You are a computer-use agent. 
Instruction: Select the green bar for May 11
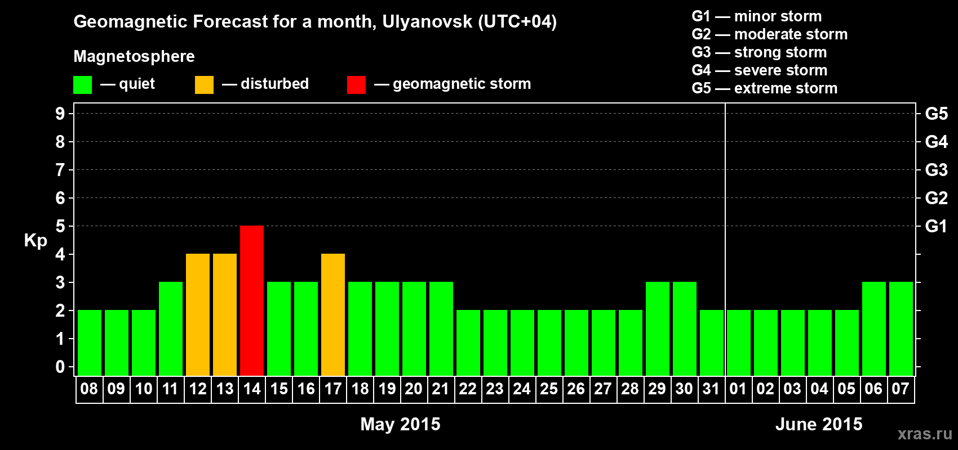coord(171,328)
